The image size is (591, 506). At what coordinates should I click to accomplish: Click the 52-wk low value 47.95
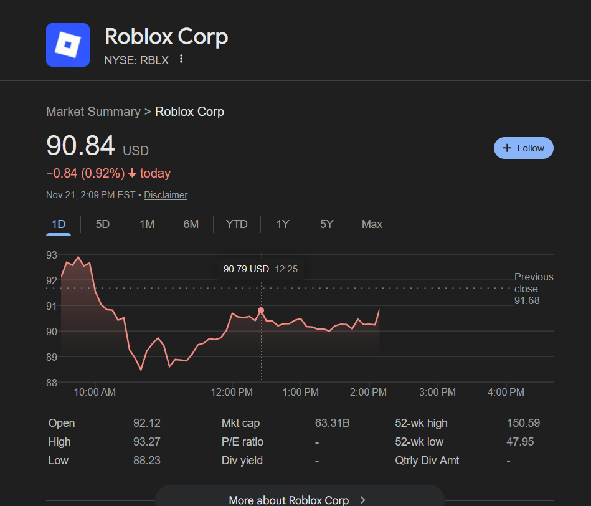coord(520,442)
